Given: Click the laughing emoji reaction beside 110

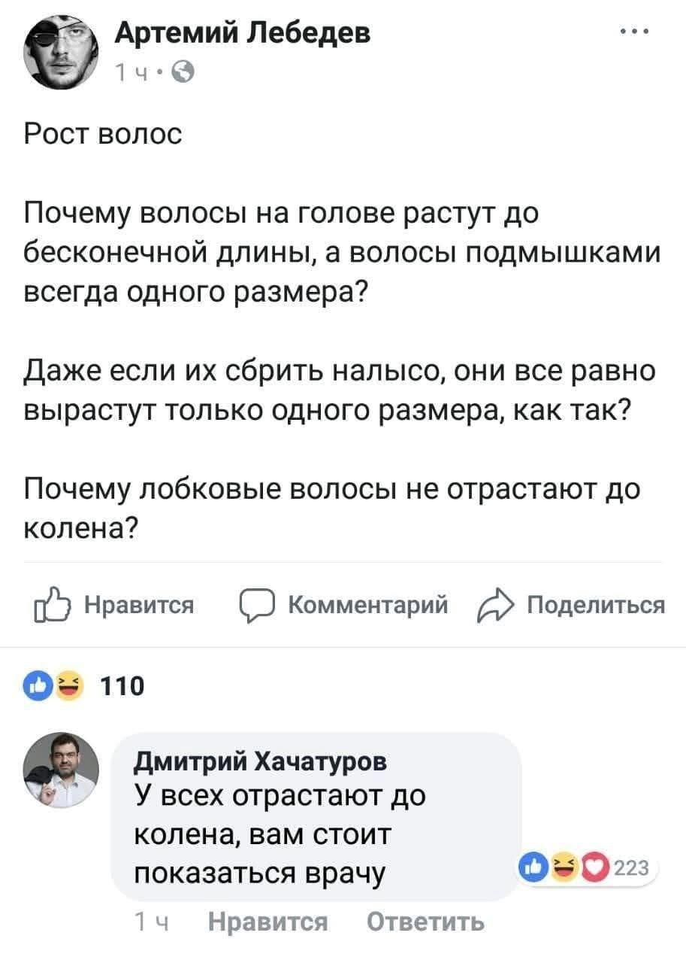Looking at the screenshot, I should [x=67, y=685].
